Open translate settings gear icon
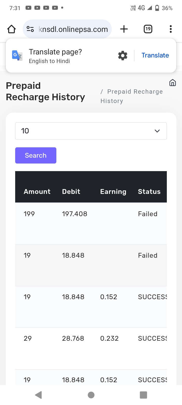Viewport: 182px width, 405px height. [x=123, y=55]
